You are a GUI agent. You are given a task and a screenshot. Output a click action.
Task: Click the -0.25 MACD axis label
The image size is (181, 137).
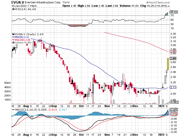(x=174, y=132)
